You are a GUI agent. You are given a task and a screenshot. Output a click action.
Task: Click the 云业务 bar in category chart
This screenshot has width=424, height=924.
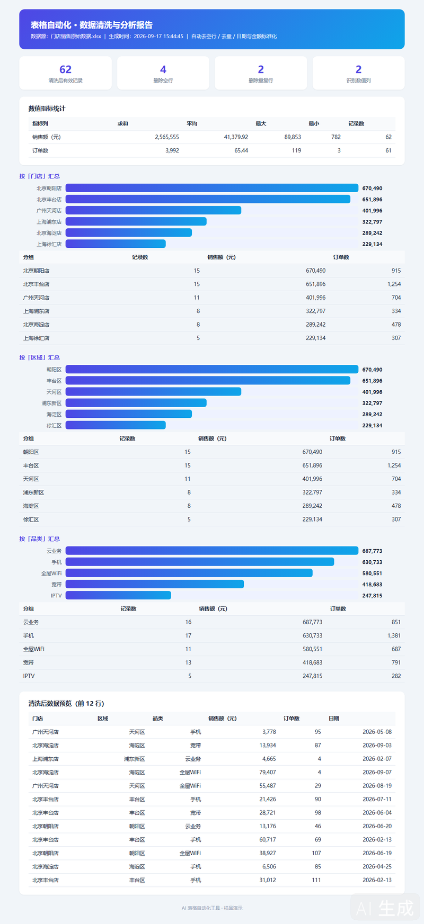click(x=212, y=551)
